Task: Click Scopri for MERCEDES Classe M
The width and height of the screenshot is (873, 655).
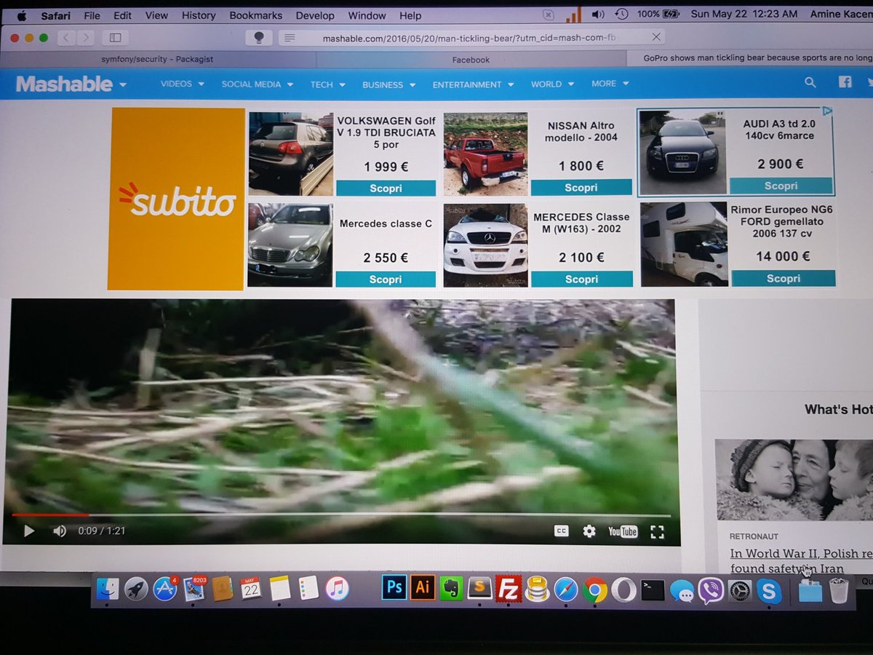Action: [x=581, y=279]
